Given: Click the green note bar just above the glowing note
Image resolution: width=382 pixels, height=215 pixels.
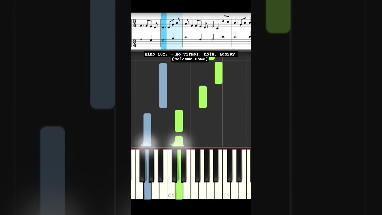Looking at the screenshot, I should (x=179, y=121).
